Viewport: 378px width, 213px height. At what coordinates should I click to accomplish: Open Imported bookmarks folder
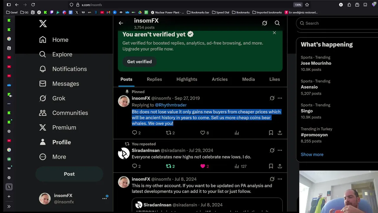267,12
